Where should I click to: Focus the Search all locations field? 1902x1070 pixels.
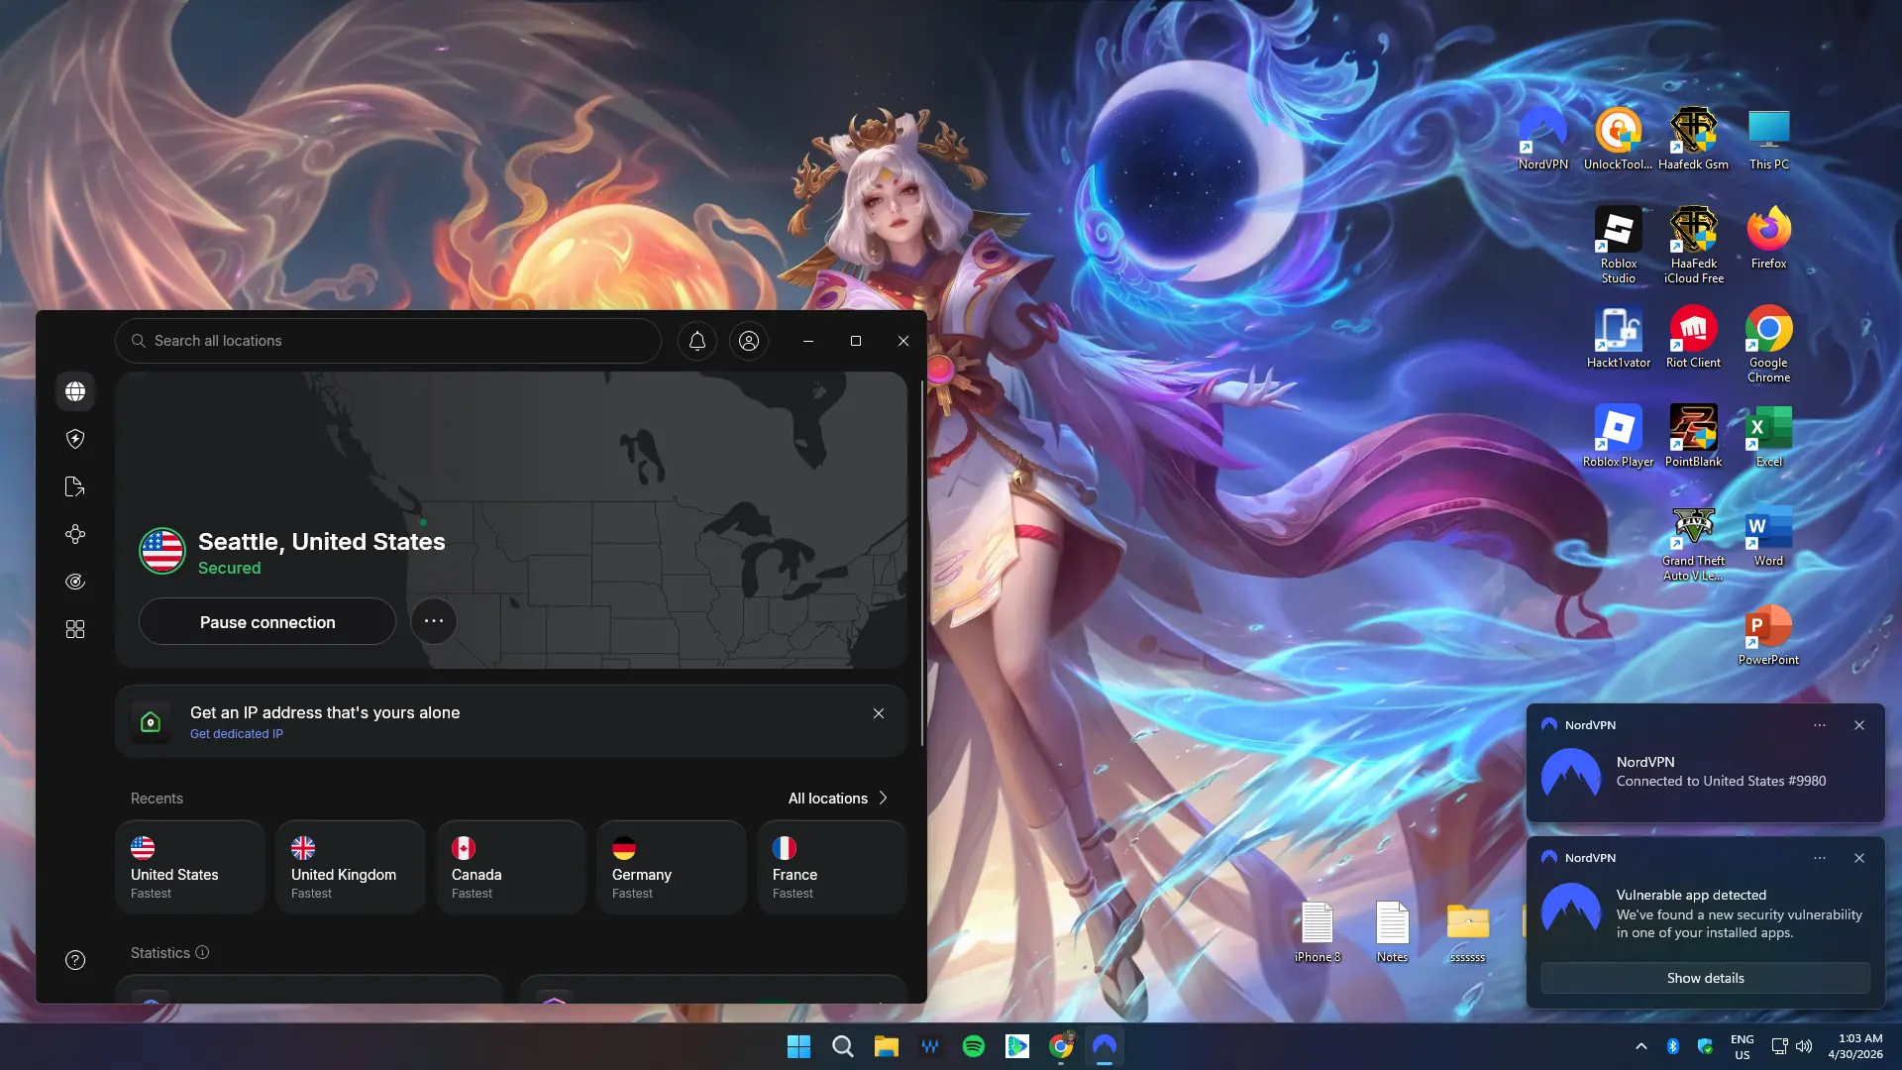pos(388,341)
